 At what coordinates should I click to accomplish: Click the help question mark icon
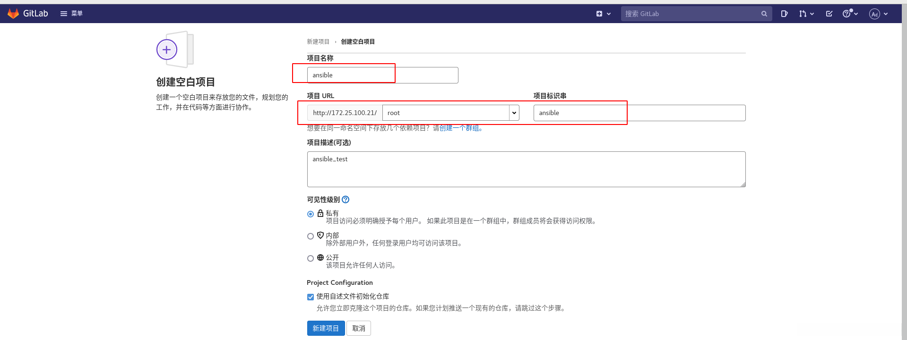coord(847,14)
